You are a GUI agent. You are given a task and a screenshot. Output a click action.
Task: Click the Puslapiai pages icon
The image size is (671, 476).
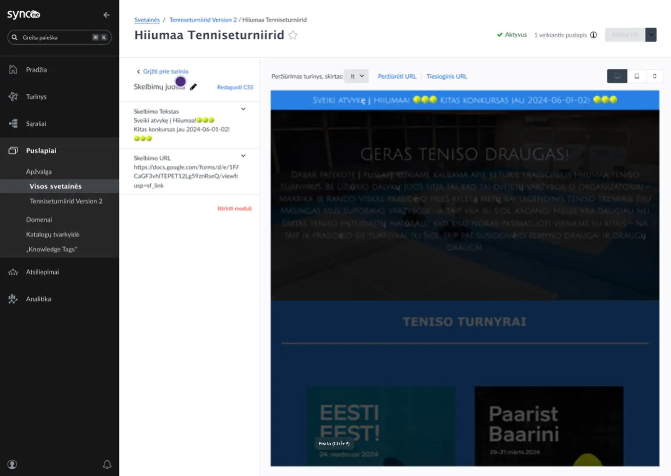tap(13, 151)
